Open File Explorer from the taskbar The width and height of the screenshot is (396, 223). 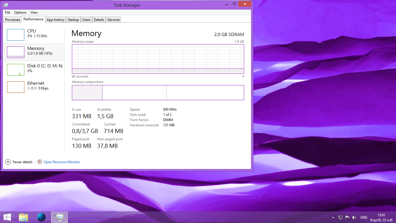23,217
